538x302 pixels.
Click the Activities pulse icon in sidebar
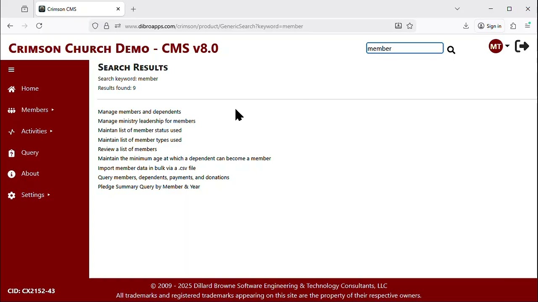(11, 132)
